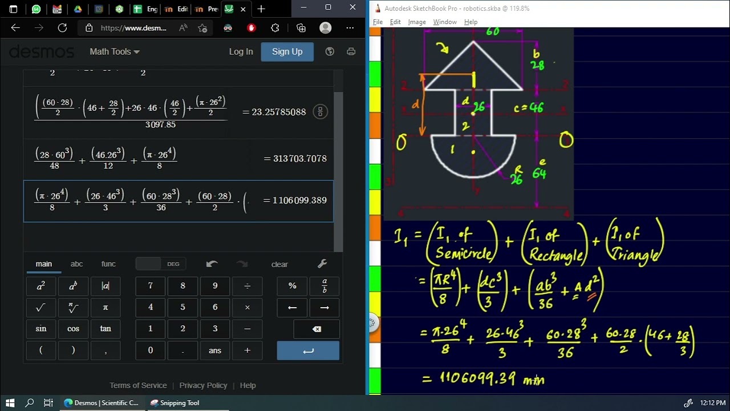The image size is (730, 411).
Task: Click the percent key
Action: pyautogui.click(x=292, y=285)
